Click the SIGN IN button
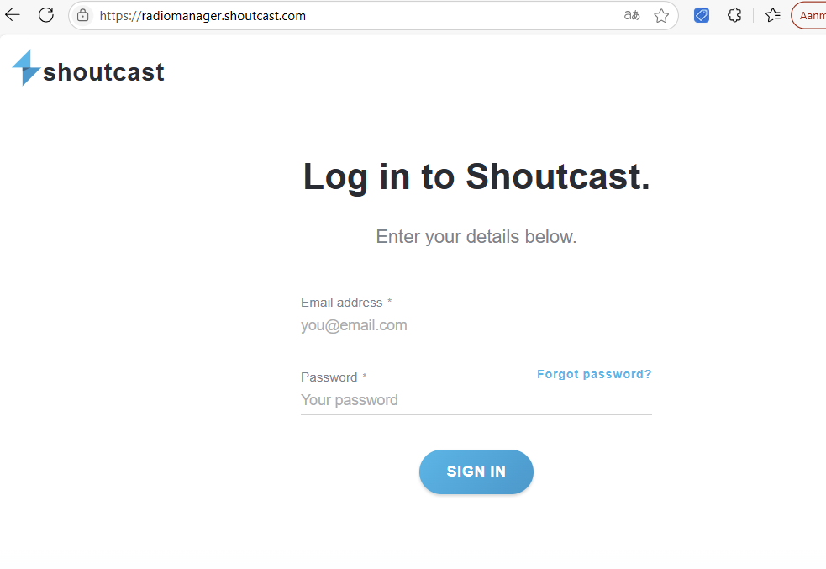 point(476,472)
